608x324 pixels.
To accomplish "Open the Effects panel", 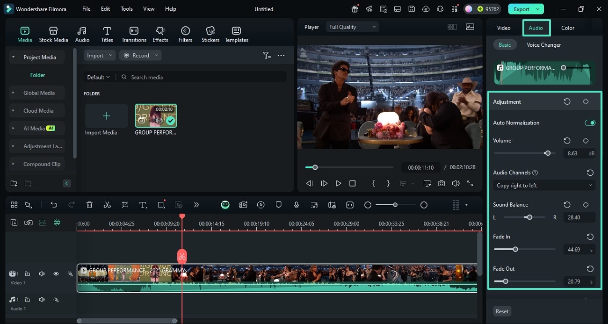I will tap(160, 34).
